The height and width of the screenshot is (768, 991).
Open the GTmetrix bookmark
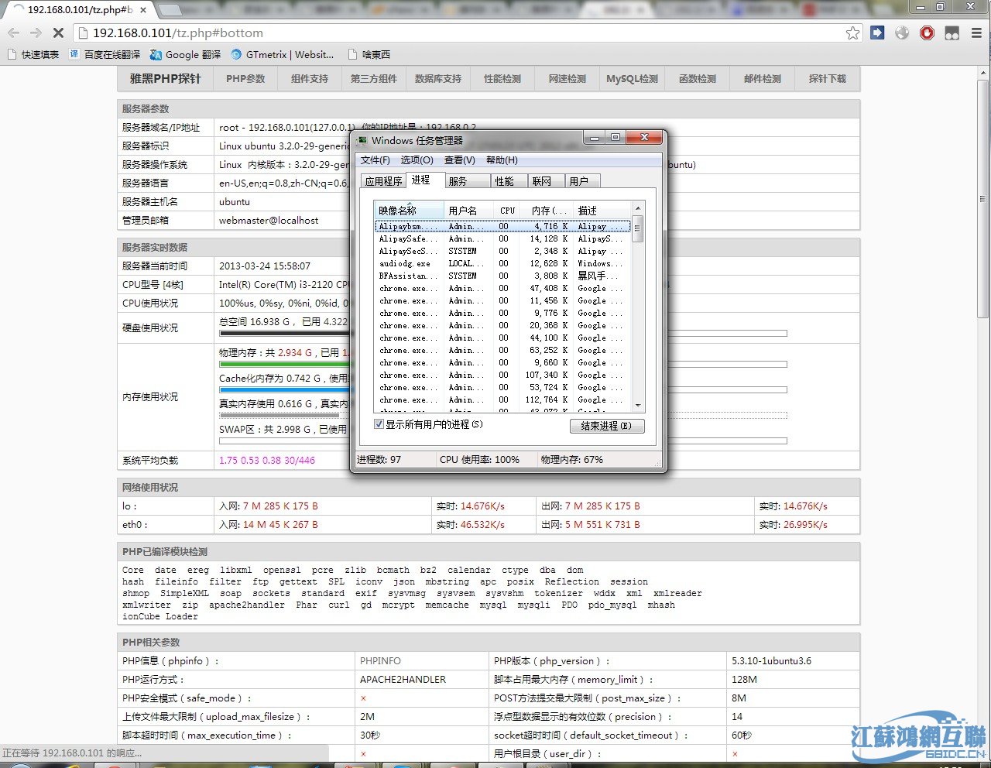(x=283, y=54)
